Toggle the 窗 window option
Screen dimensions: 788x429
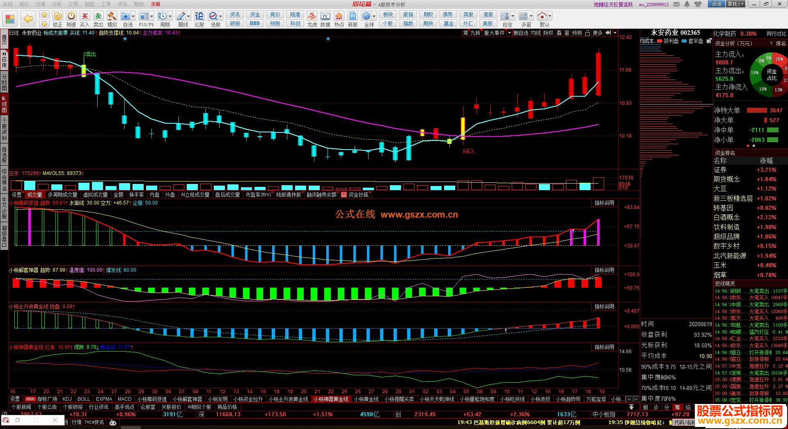567,33
